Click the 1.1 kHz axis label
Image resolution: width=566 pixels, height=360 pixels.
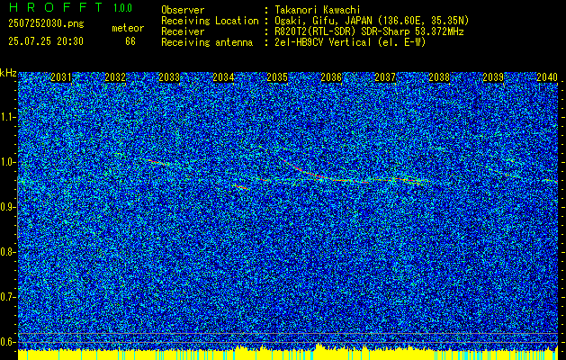tap(8, 117)
